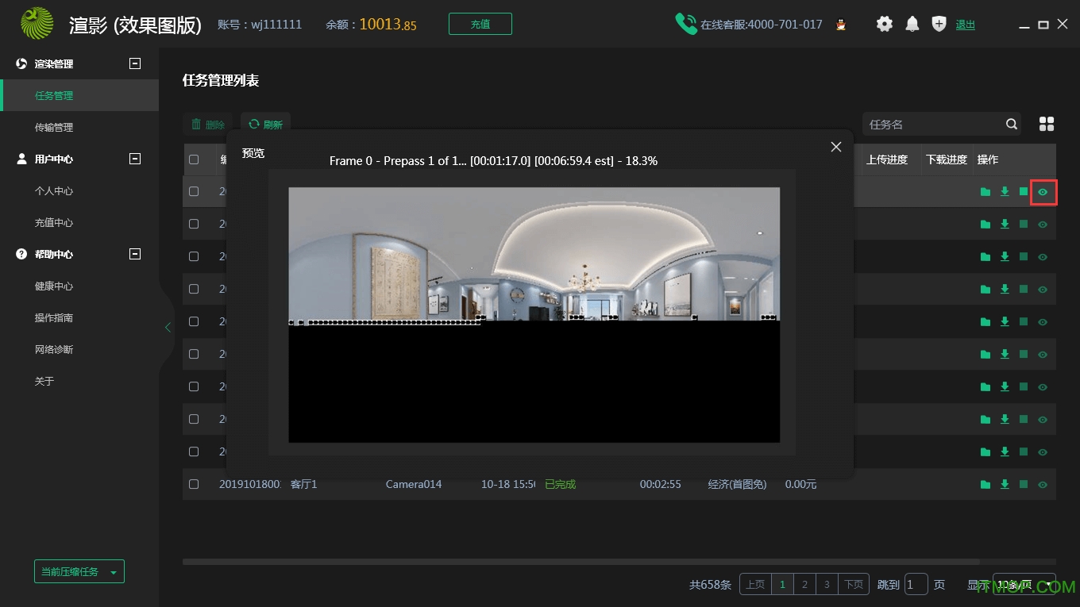Screen dimensions: 1080x607
Task: Click the 充值 button beside the balance
Action: pyautogui.click(x=480, y=24)
